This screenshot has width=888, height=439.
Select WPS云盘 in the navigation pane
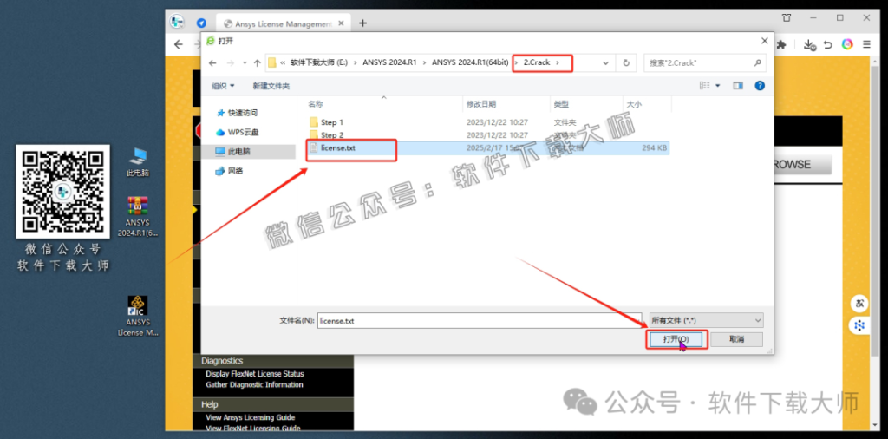click(x=243, y=132)
